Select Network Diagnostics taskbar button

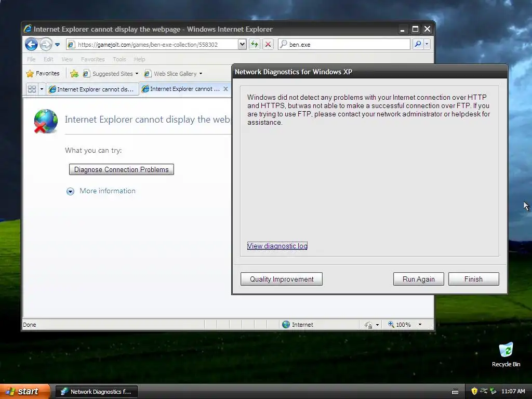point(96,392)
